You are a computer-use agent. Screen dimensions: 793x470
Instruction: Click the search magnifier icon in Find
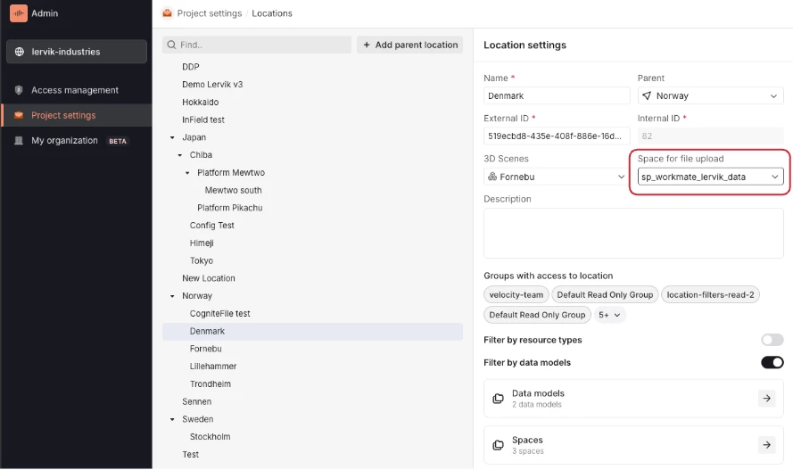(171, 45)
